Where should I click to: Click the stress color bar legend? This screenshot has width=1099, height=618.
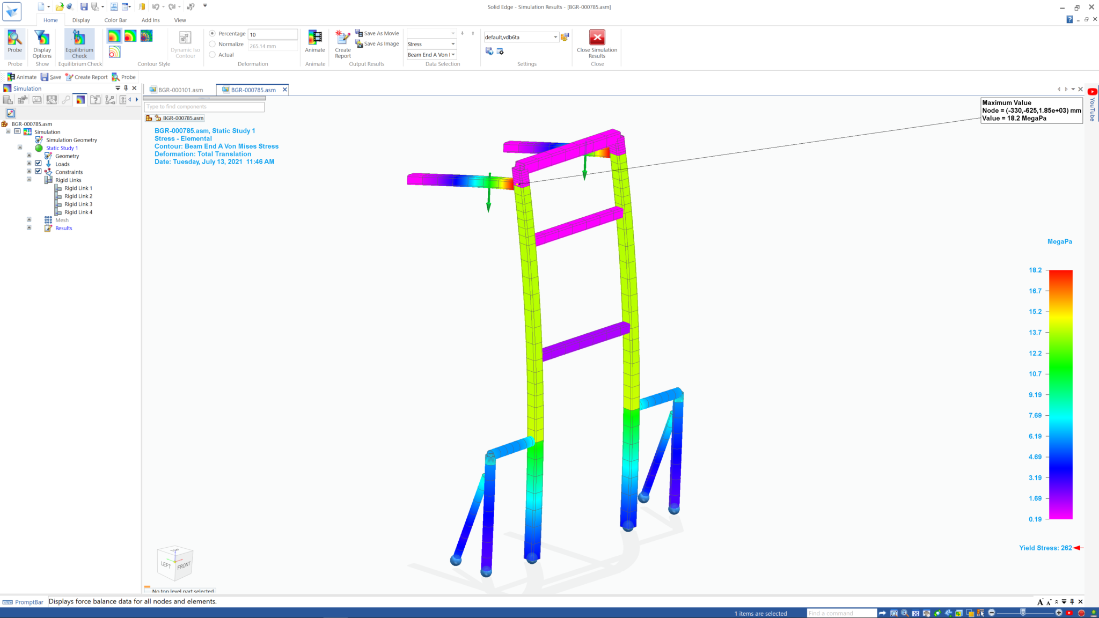[x=1060, y=394]
